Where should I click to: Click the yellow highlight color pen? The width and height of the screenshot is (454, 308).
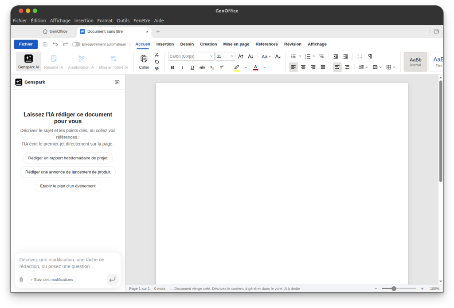(x=237, y=67)
